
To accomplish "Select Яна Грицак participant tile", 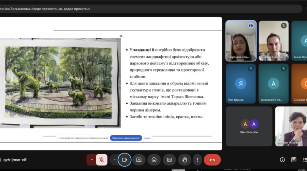I will [240, 84].
